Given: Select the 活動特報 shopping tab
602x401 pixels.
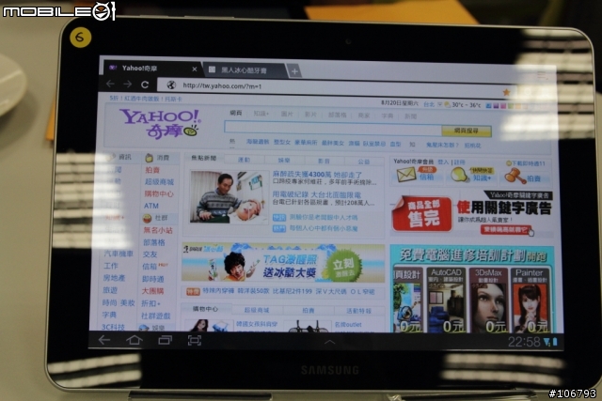Looking at the screenshot, I should pos(358,311).
